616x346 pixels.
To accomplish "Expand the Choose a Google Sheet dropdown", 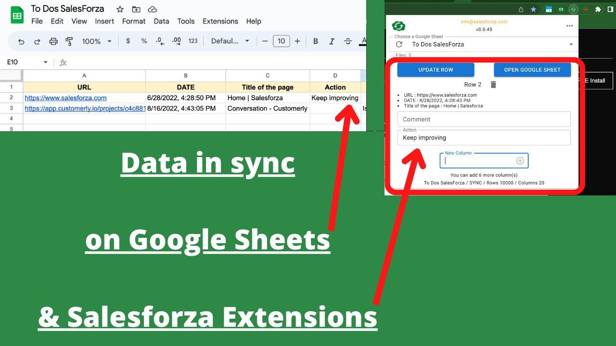I will pos(571,44).
